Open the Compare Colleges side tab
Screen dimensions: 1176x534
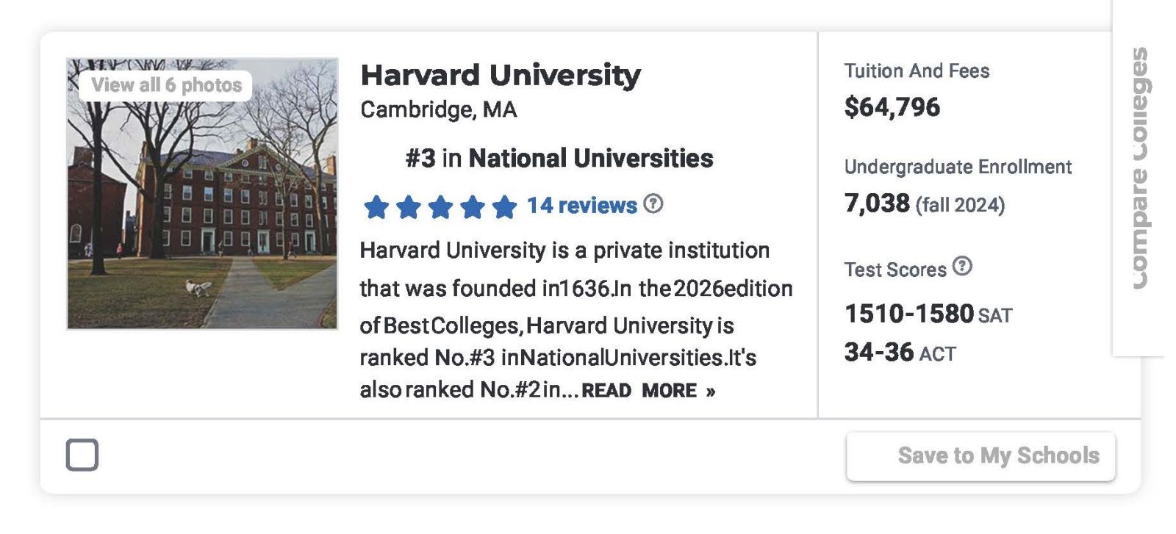tap(1138, 169)
